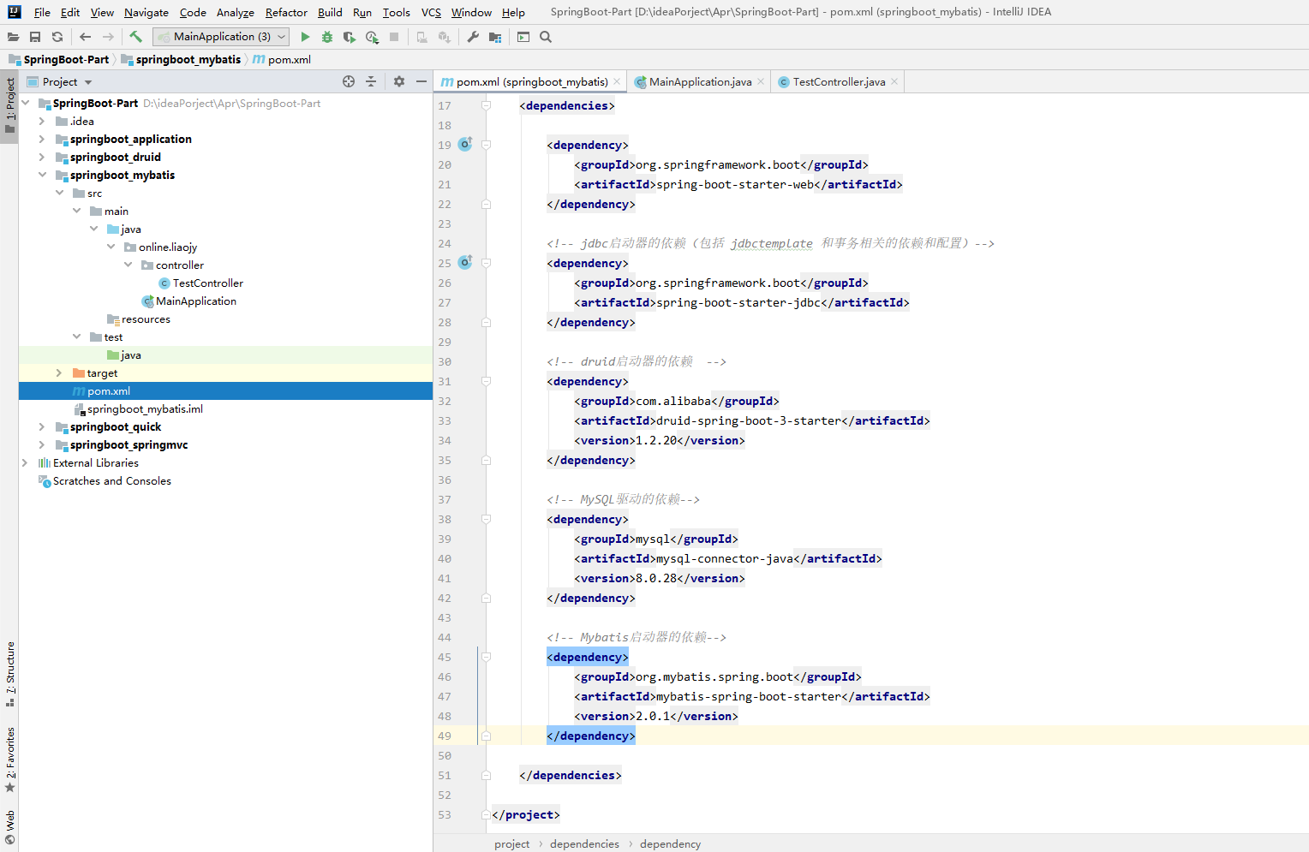Expand springboot_druid module
Viewport: 1309px width, 852px height.
click(41, 158)
